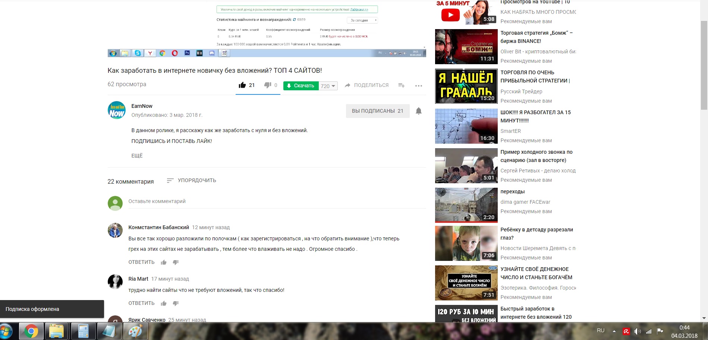Open the ЗА 5 МИНУТ 5:08 thumbnail

[x=466, y=12]
